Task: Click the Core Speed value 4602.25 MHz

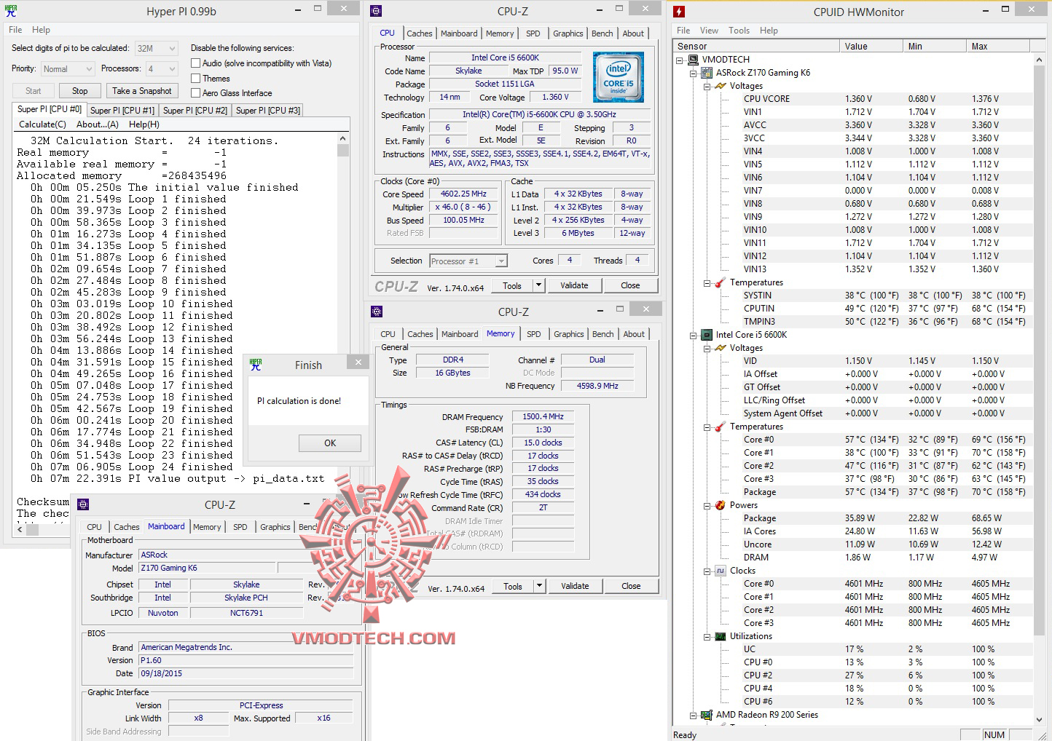Action: click(x=463, y=194)
